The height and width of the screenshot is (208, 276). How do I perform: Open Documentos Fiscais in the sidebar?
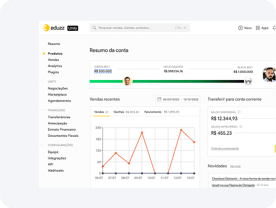[63, 136]
